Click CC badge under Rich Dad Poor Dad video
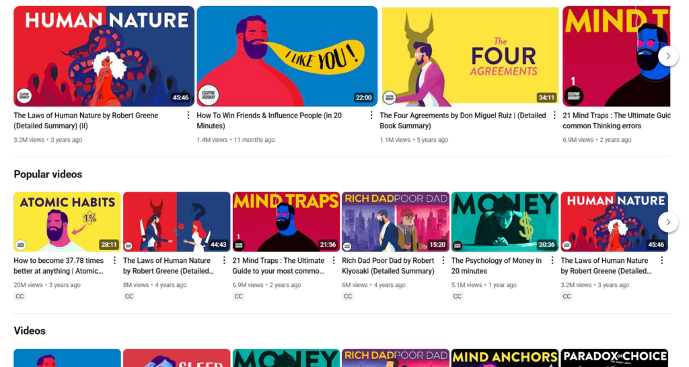The height and width of the screenshot is (367, 689). (x=348, y=296)
